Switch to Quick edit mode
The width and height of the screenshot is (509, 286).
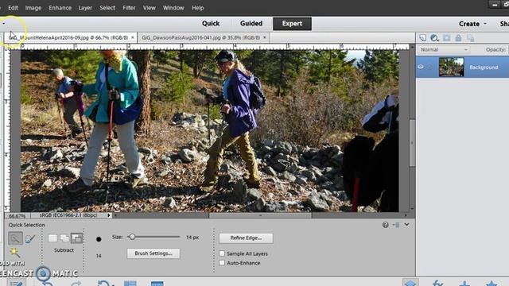211,23
